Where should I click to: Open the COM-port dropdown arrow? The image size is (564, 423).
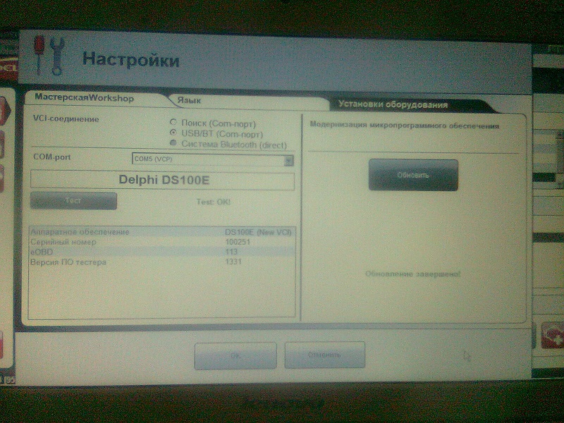point(288,161)
